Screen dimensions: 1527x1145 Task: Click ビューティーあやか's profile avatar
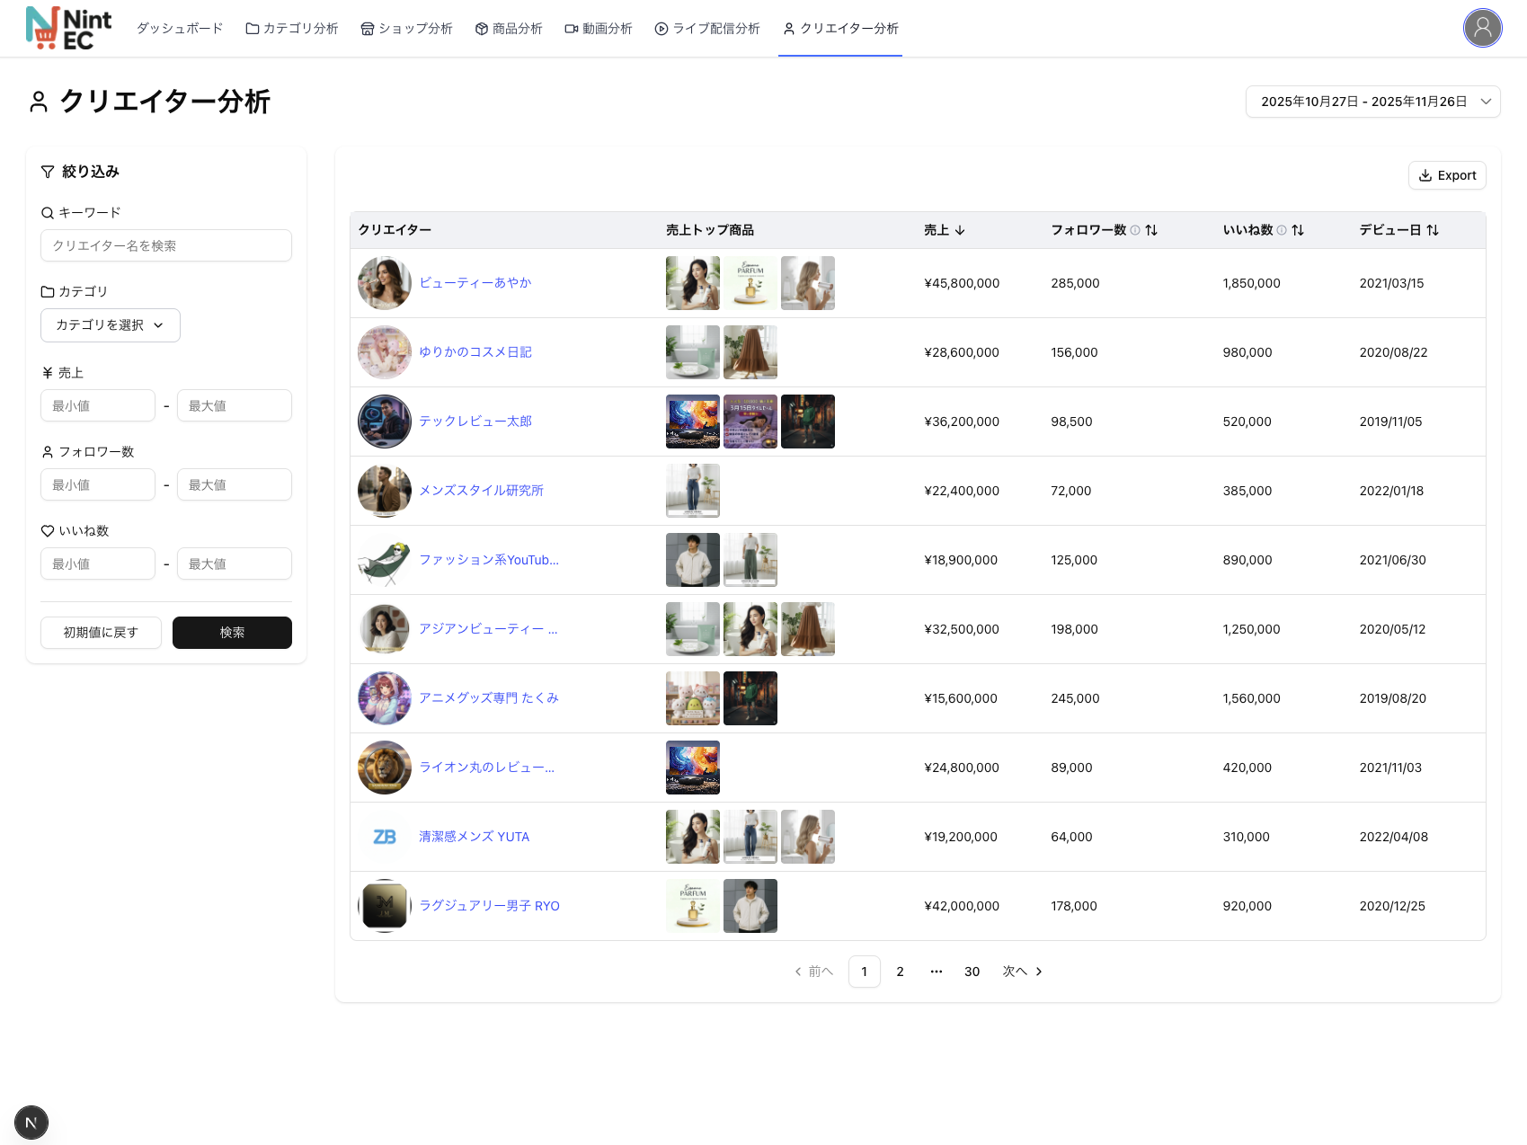tap(385, 283)
